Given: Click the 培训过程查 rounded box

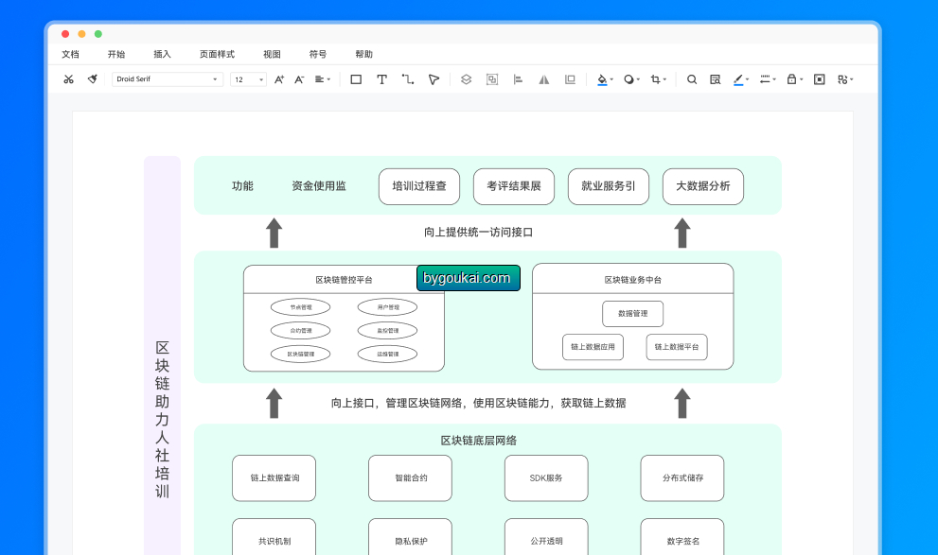Looking at the screenshot, I should pos(419,186).
